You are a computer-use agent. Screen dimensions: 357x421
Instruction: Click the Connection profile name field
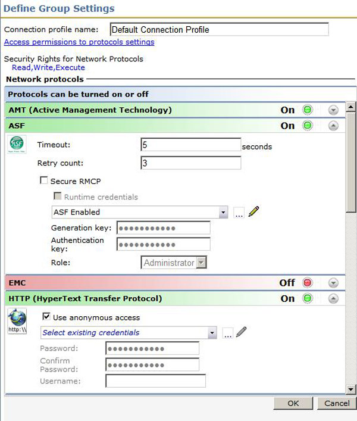click(x=219, y=29)
